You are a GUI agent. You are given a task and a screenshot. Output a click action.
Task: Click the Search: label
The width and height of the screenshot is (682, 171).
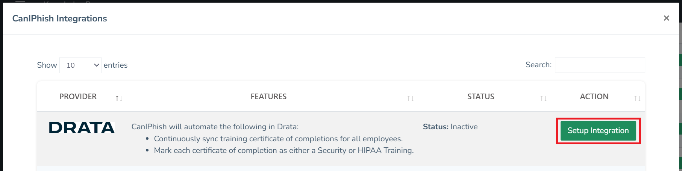coord(538,65)
